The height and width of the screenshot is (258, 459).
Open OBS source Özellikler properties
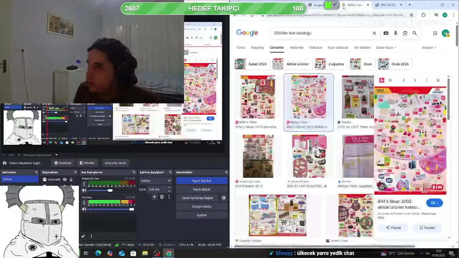pyautogui.click(x=63, y=163)
